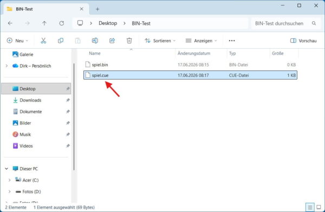The image size is (325, 212).
Task: Open the three-dots more options menu
Action: point(232,41)
